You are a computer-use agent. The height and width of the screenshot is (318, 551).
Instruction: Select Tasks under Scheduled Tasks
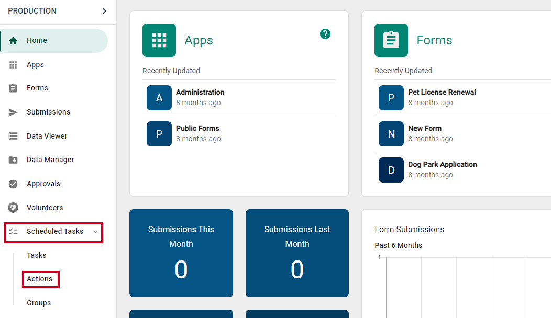[x=37, y=255]
